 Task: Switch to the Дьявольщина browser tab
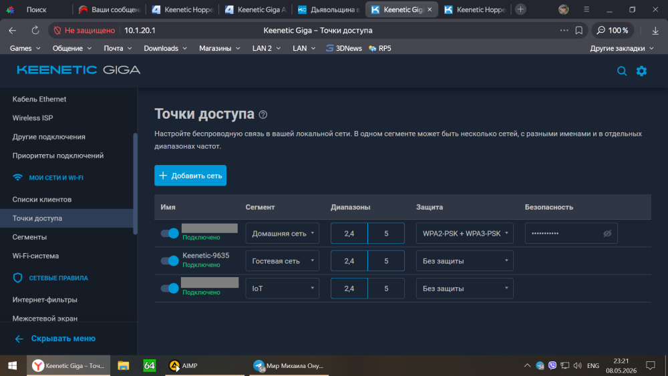(329, 9)
